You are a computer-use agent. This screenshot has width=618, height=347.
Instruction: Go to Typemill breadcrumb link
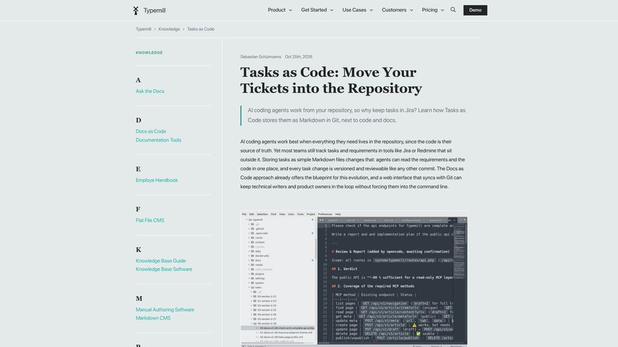[144, 29]
